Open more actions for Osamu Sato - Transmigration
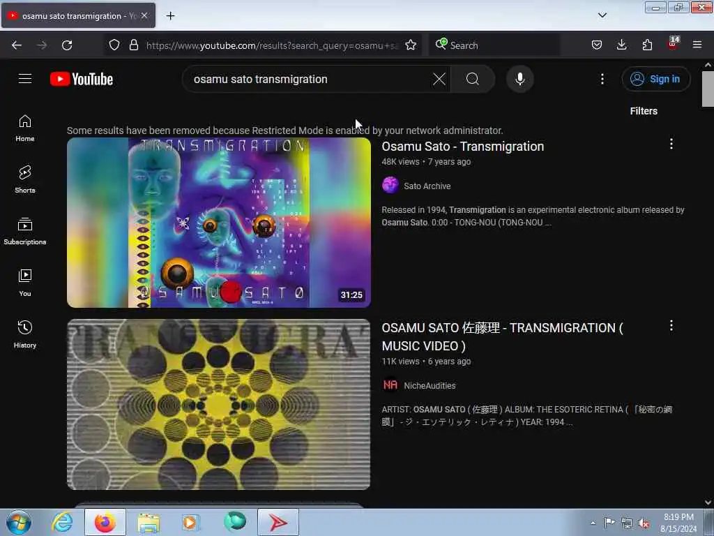Viewport: 714px width, 536px height. pos(671,144)
